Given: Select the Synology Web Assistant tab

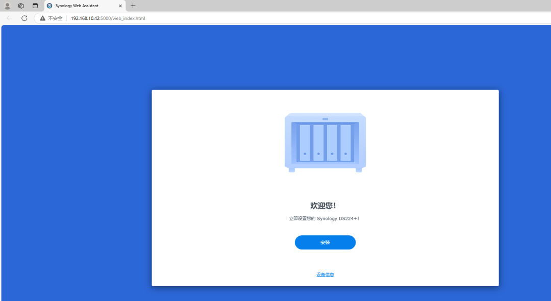Looking at the screenshot, I should (x=82, y=6).
